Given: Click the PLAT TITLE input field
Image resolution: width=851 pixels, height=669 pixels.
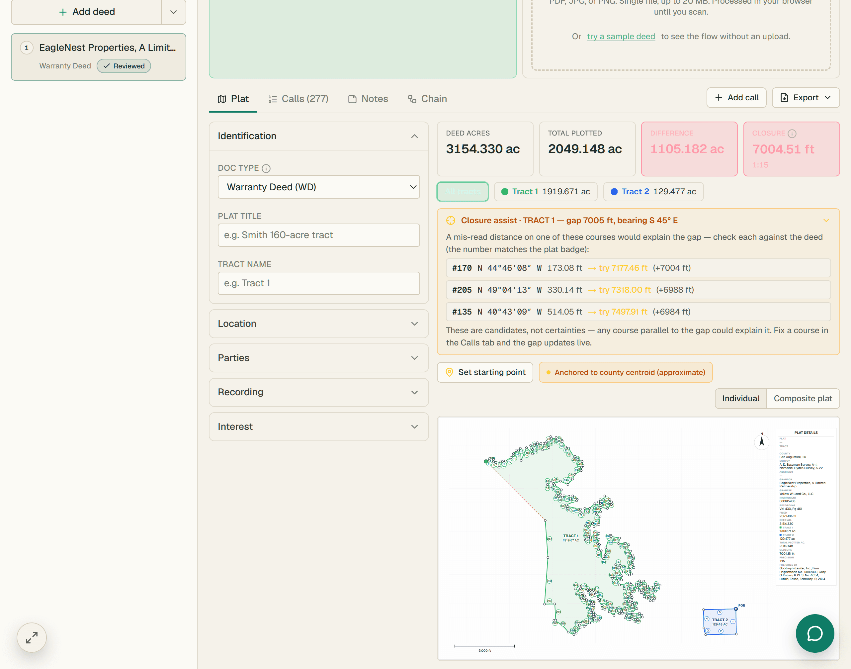Looking at the screenshot, I should (319, 235).
